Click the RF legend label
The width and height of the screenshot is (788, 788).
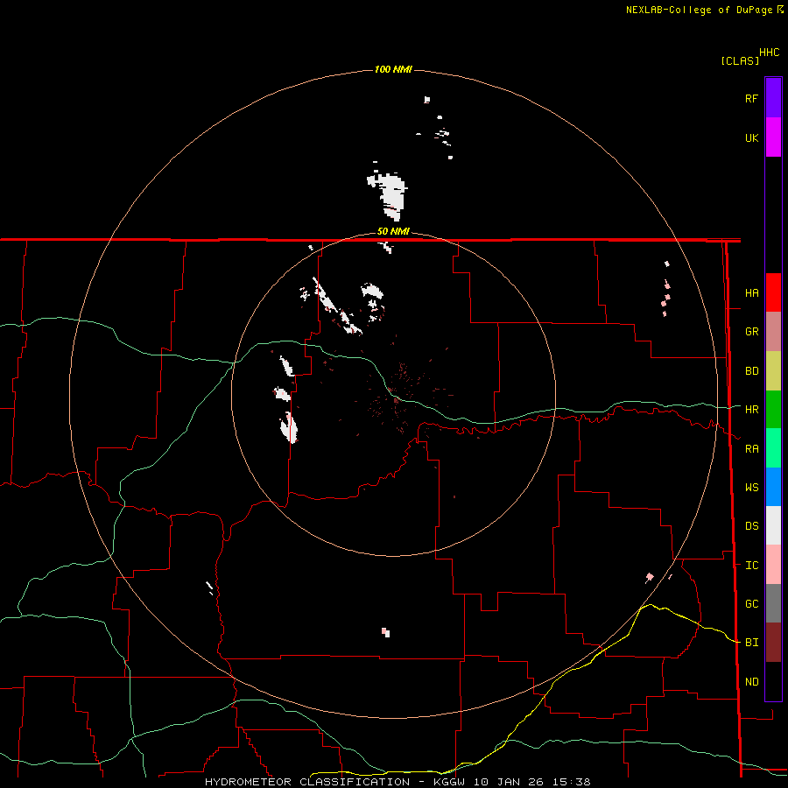[751, 98]
